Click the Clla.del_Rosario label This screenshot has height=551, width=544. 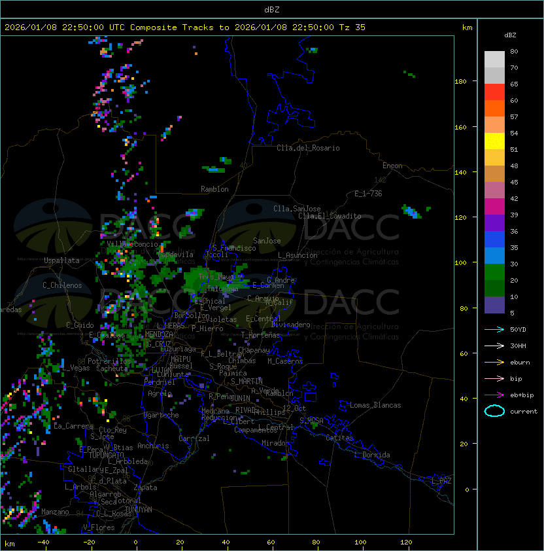click(308, 148)
